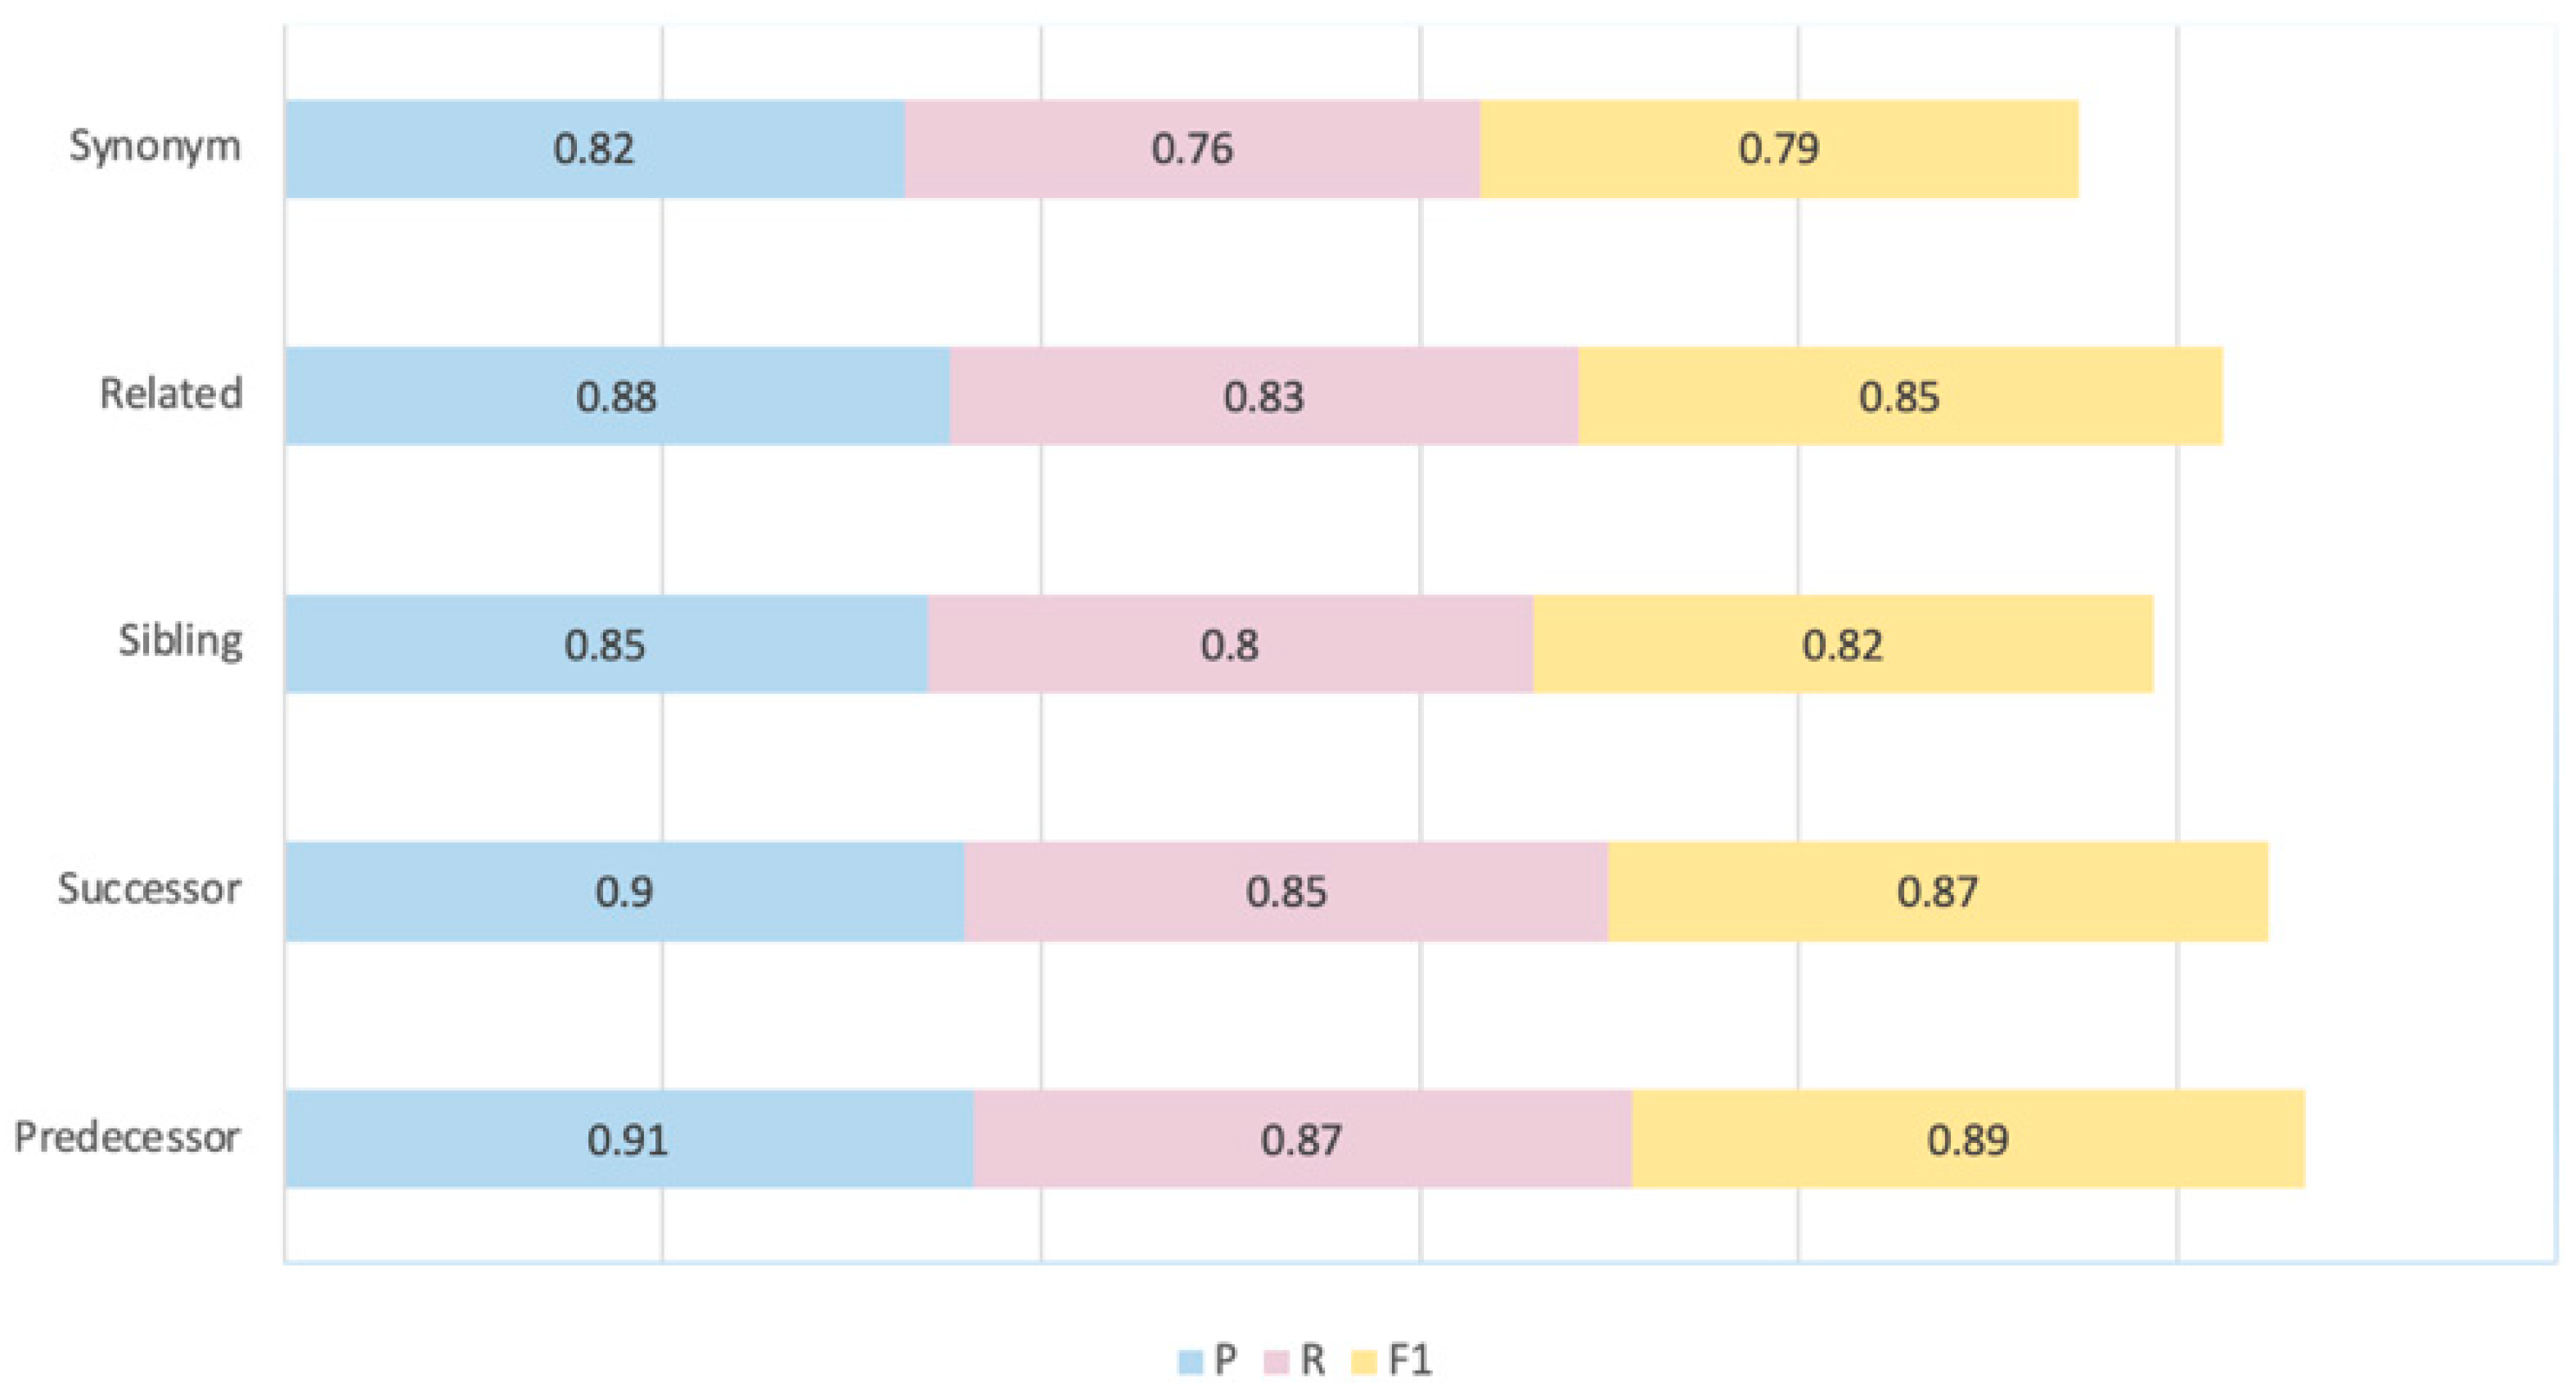The height and width of the screenshot is (1399, 2576).
Task: Click the pink R legend swatch
Action: 1277,1362
